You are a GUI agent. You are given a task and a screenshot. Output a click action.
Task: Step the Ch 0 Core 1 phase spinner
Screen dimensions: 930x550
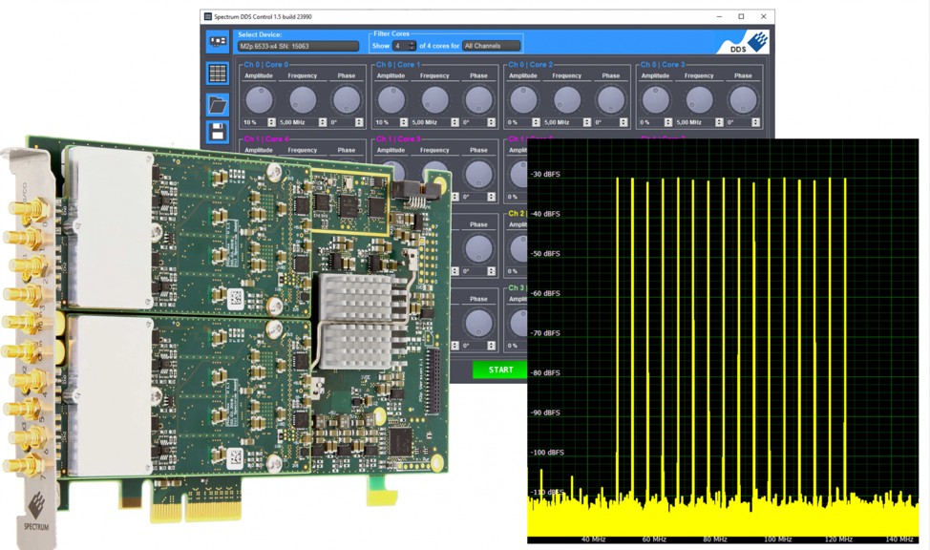(491, 122)
